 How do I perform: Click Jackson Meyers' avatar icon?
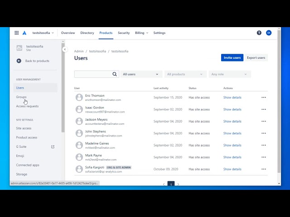tap(79, 122)
